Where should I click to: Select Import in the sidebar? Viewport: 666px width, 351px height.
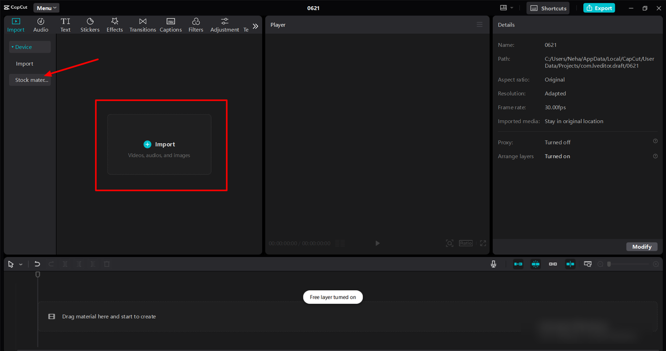24,63
